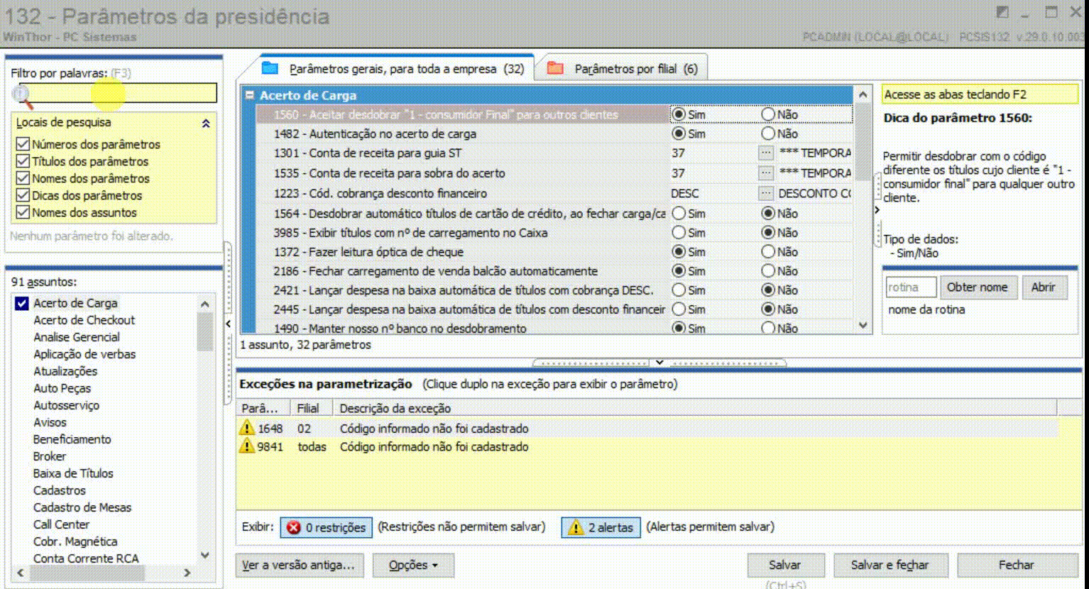
Task: Select Cadastro de Mesas subject
Action: tap(82, 507)
